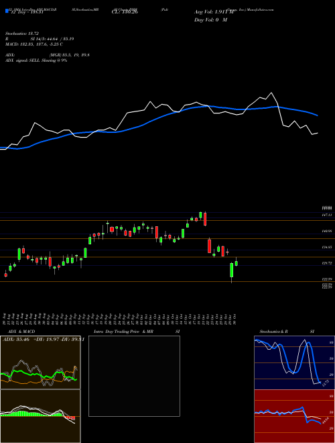335x443 pixels.
Task: Click the 140.98 price axis label
Action: (x=327, y=231)
